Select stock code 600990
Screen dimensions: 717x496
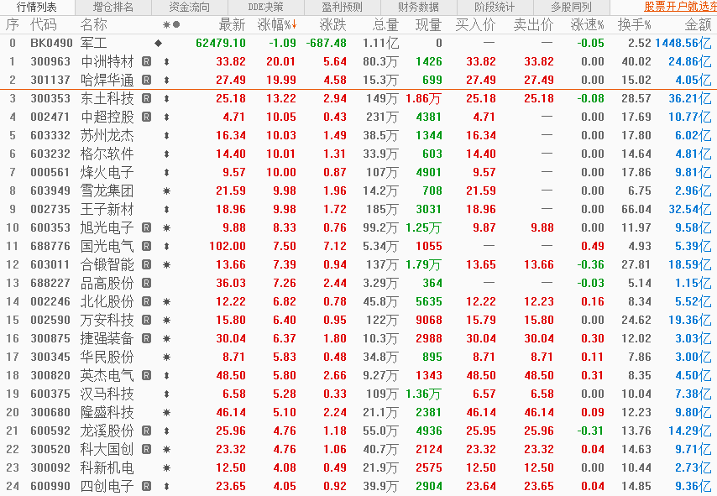pos(50,487)
